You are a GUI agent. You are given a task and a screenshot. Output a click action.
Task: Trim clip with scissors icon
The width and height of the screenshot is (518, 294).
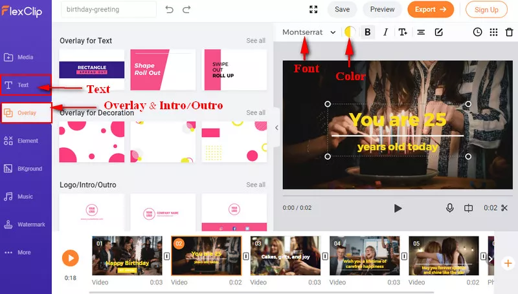(x=504, y=208)
